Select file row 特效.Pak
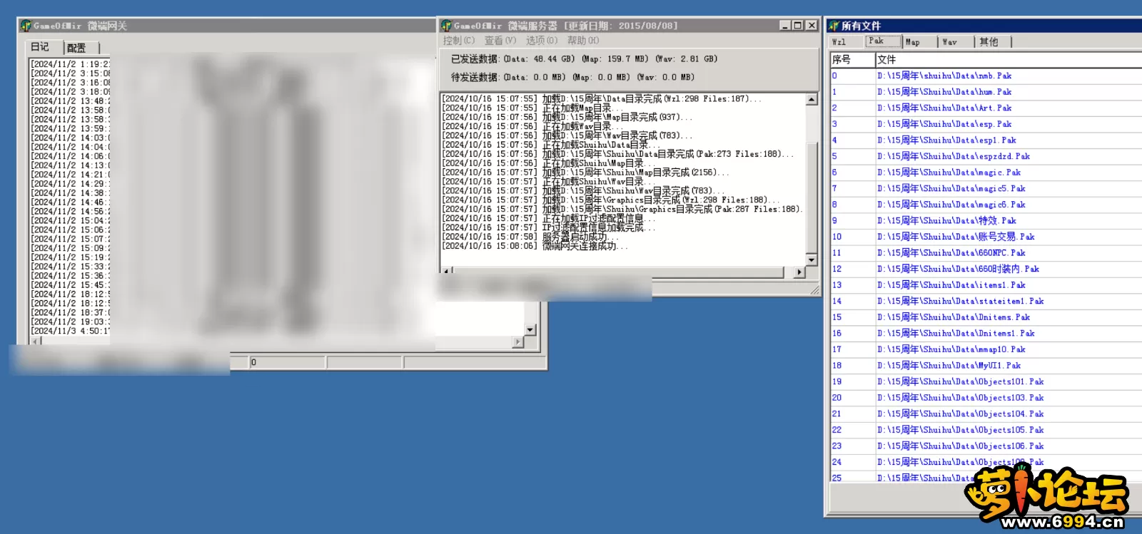 (x=986, y=221)
